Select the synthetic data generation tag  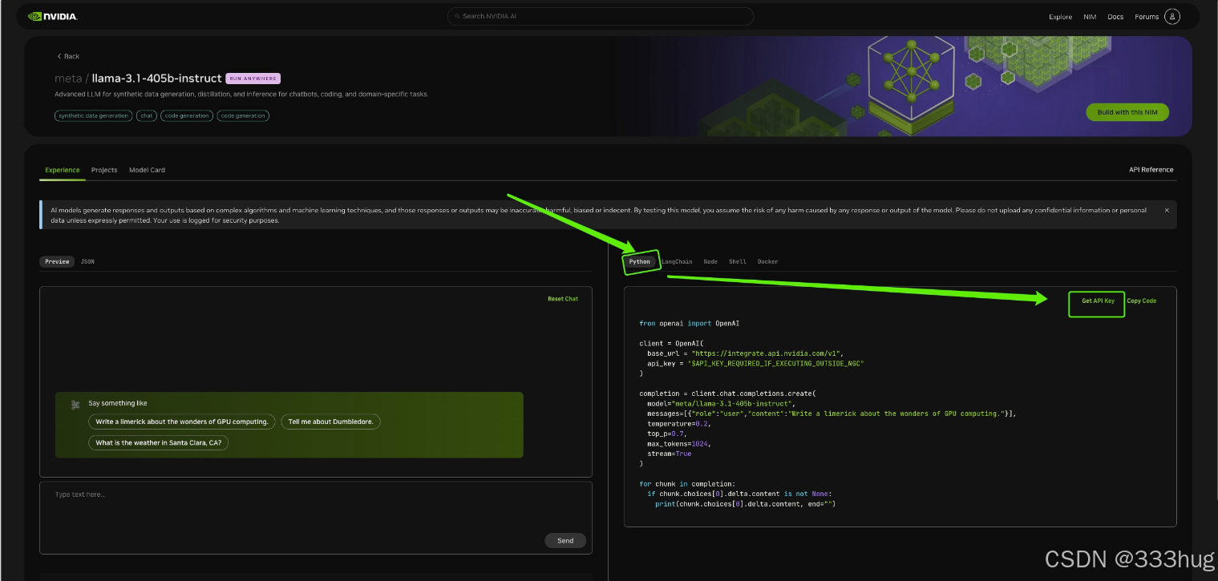(93, 115)
